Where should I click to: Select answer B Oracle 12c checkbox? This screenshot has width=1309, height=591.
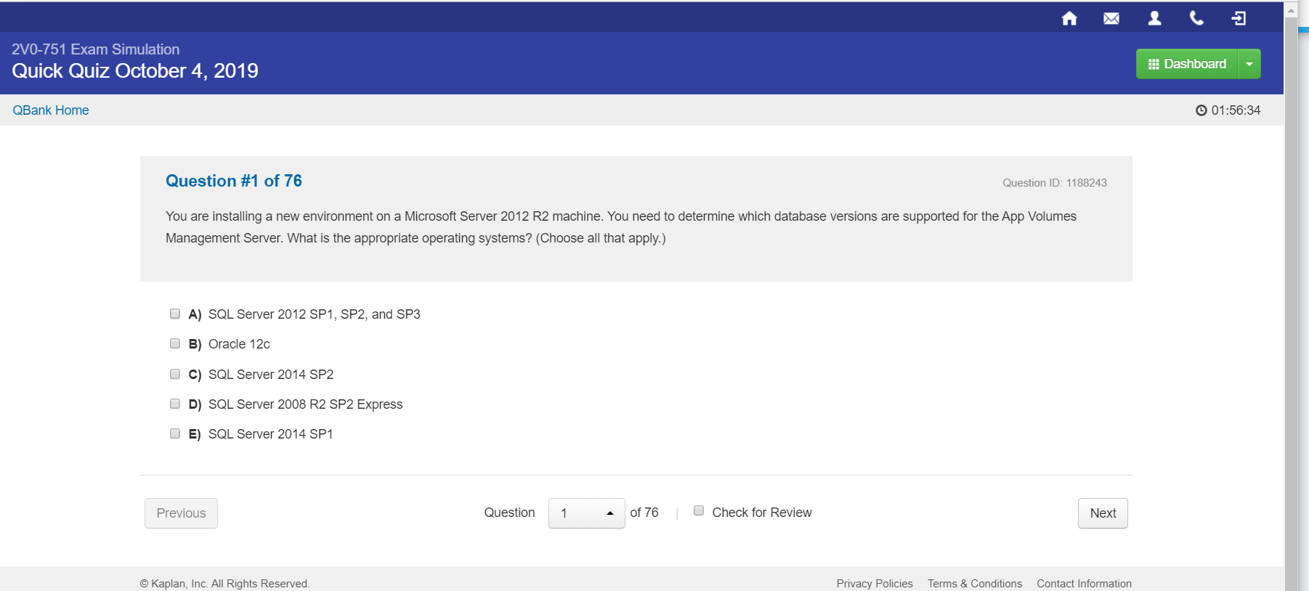click(175, 343)
